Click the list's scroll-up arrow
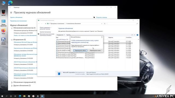Image resolution: width=175 pixels, height=98 pixels. 138,39
